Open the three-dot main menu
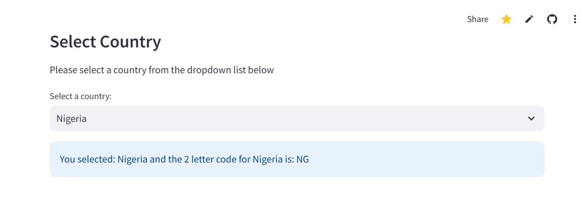 575,19
